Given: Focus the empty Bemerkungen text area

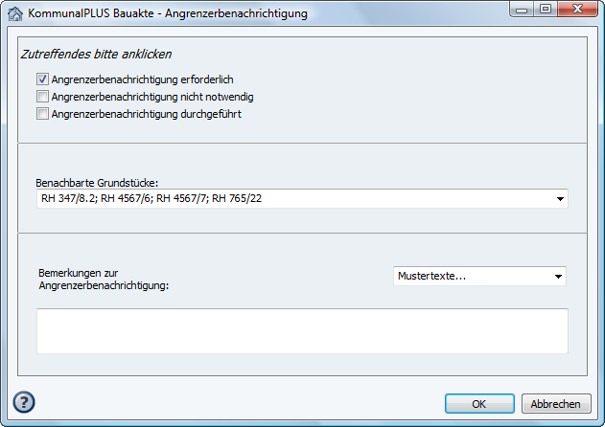Looking at the screenshot, I should pyautogui.click(x=301, y=331).
